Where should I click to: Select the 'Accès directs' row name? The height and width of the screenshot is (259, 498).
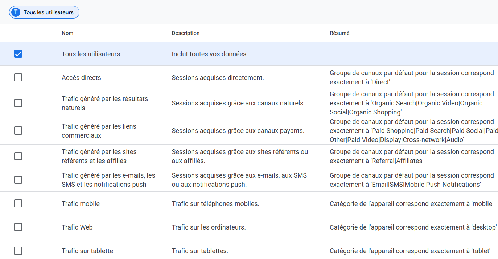(x=81, y=78)
